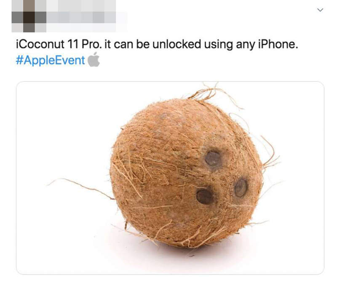Click the rightmost dark eye of coconut
The image size is (337, 283).
[x=241, y=188]
